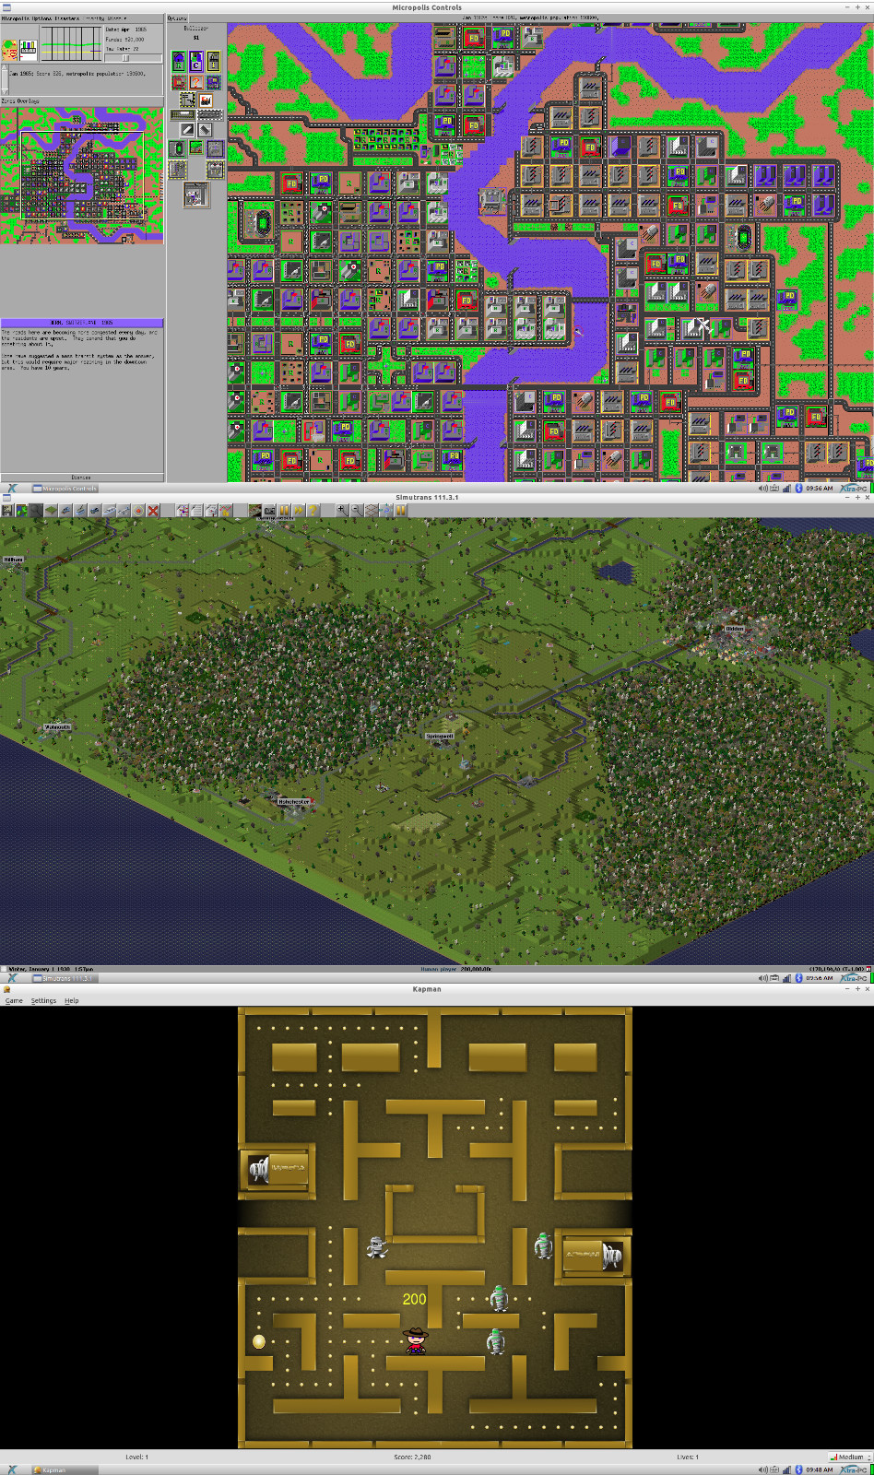Click the Dismiss button under message

[82, 478]
